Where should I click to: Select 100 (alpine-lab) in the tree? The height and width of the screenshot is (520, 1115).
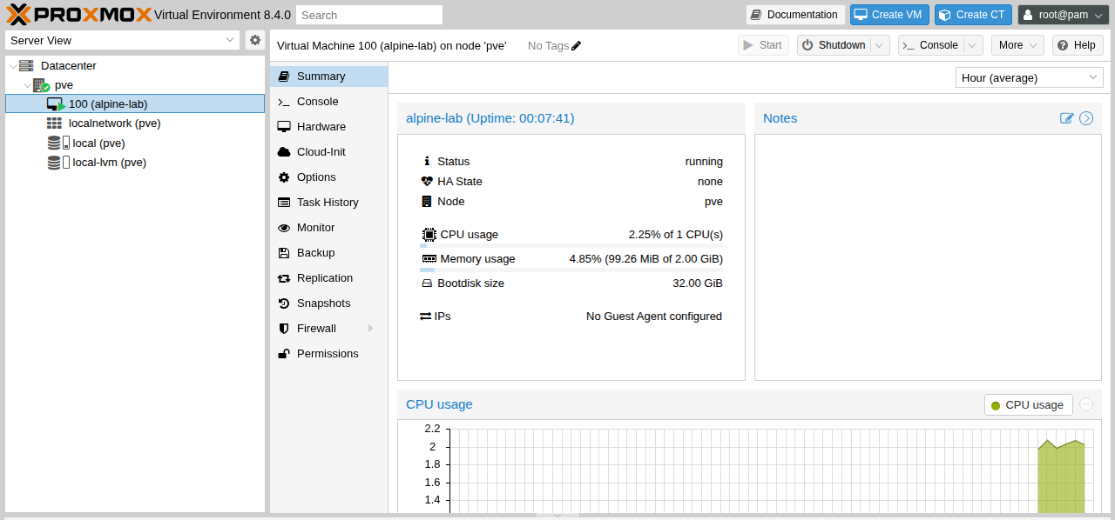[x=135, y=104]
